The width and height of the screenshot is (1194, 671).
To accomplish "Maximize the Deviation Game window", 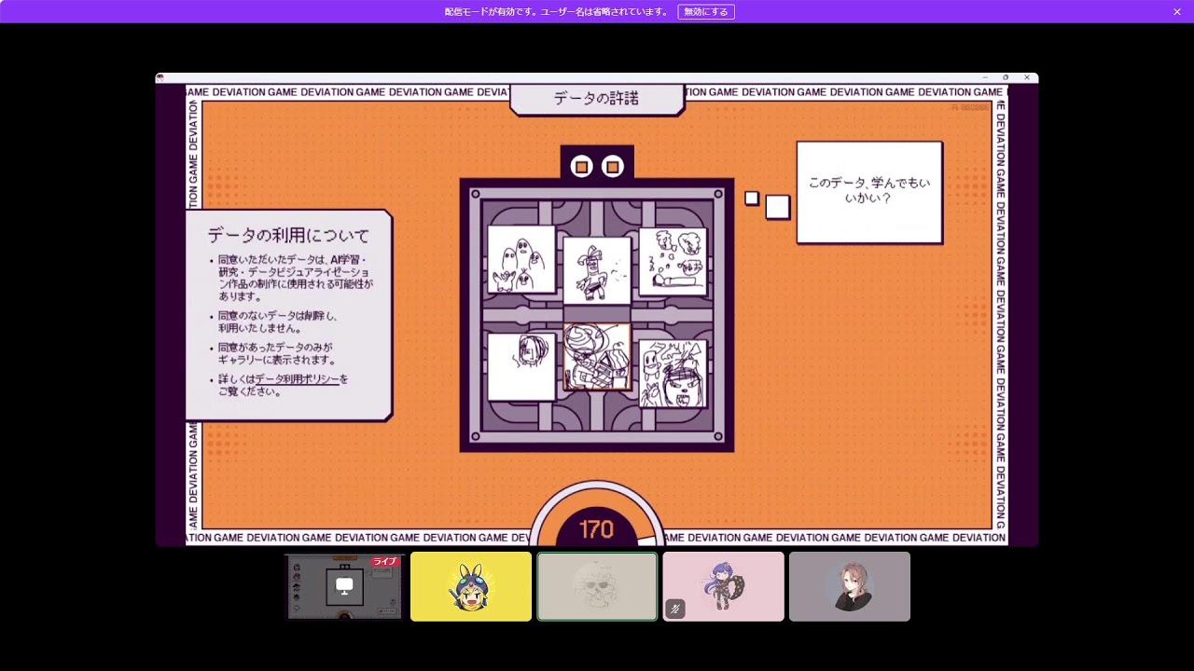I will click(1006, 77).
